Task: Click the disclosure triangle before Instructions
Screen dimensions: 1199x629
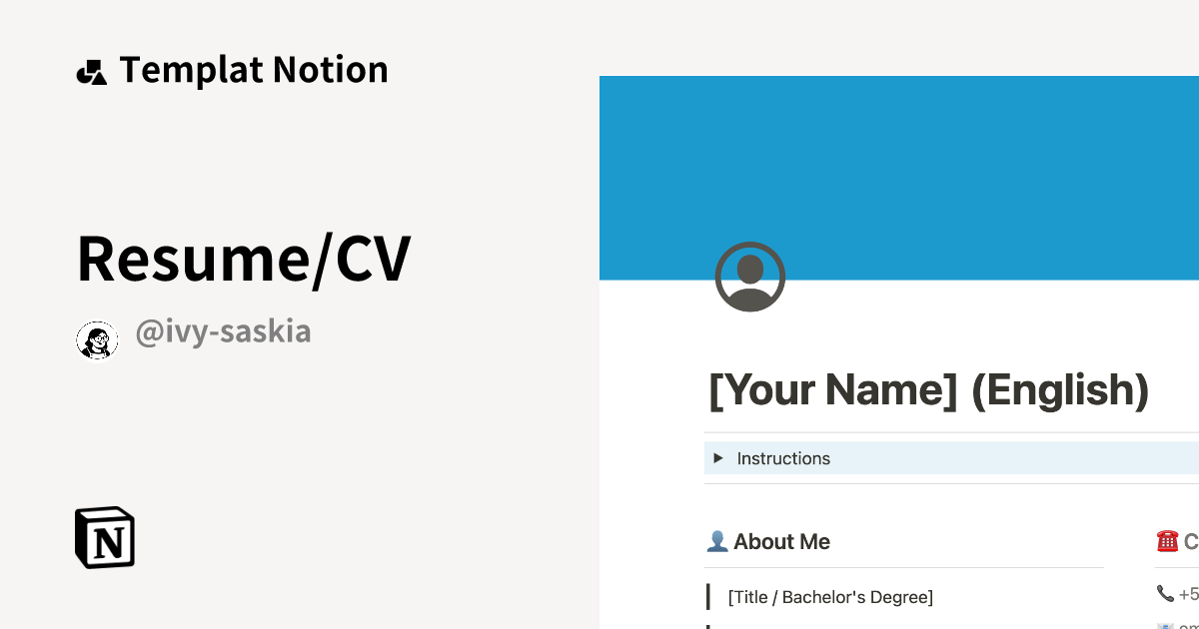Action: click(x=718, y=458)
